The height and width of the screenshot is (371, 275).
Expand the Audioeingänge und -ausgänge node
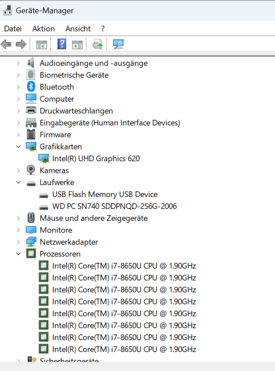point(19,63)
